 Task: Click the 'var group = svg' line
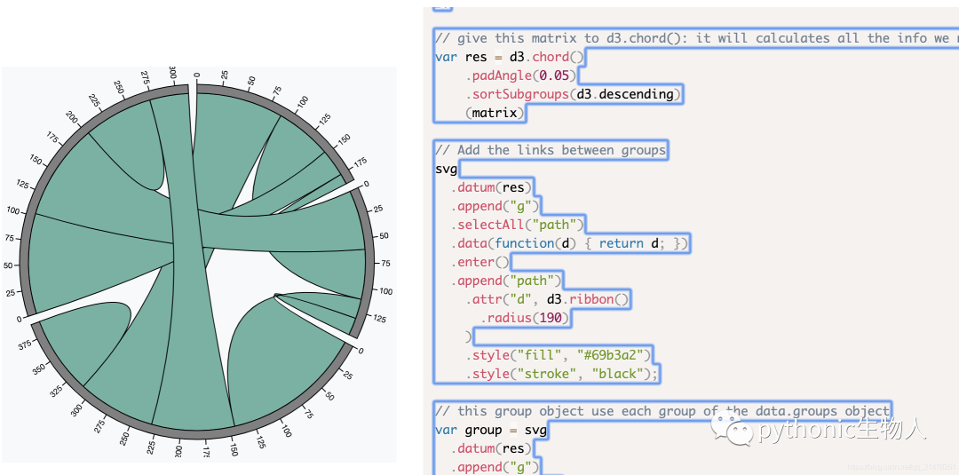tap(490, 430)
